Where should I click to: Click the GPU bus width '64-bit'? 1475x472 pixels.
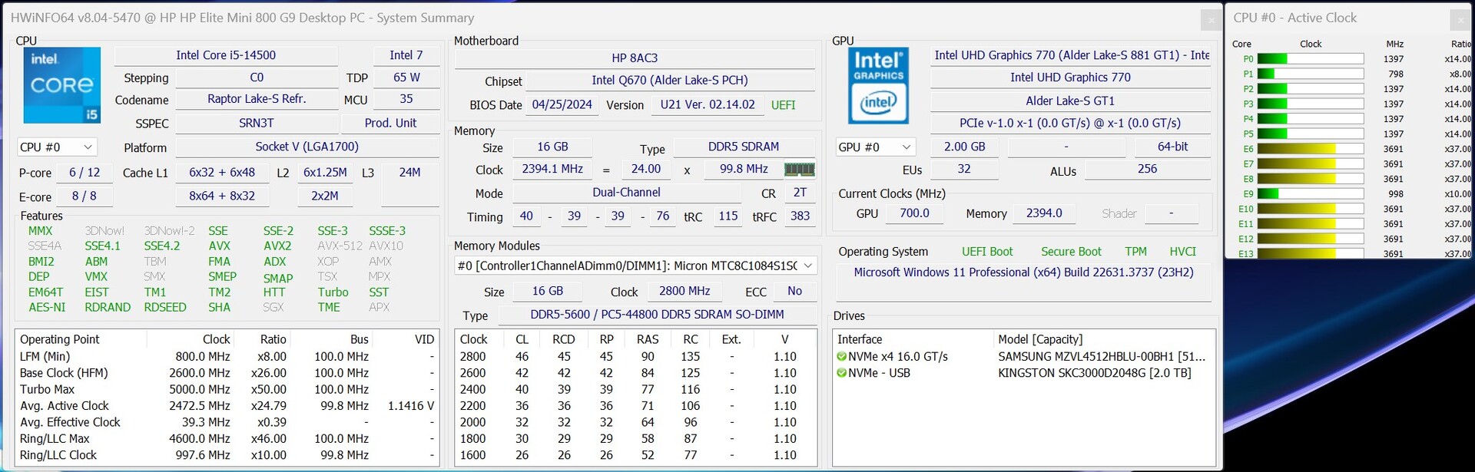click(1172, 147)
